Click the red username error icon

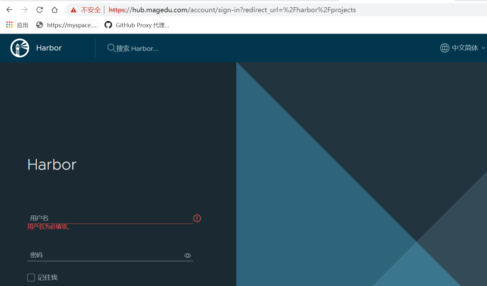(x=197, y=218)
